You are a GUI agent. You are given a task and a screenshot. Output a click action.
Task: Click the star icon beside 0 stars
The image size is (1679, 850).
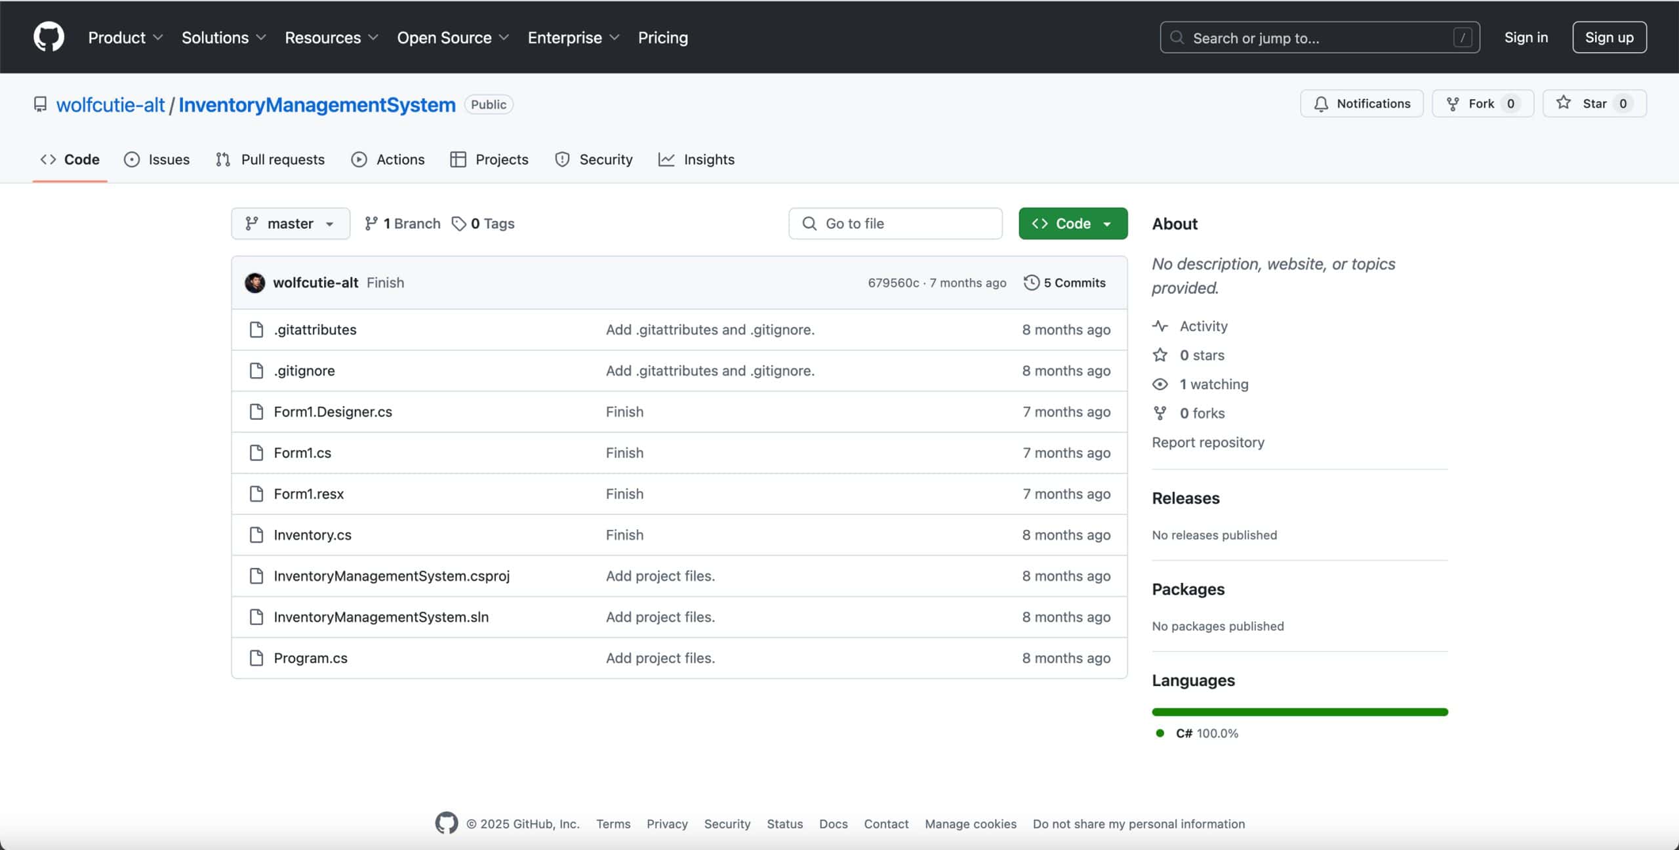tap(1160, 355)
